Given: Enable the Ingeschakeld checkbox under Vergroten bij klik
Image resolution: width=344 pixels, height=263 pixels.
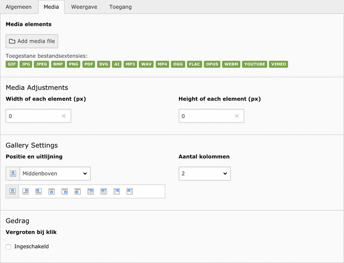Looking at the screenshot, I should coord(8,247).
